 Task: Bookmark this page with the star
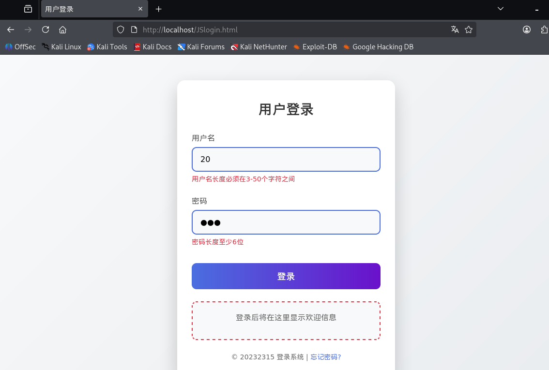[469, 30]
